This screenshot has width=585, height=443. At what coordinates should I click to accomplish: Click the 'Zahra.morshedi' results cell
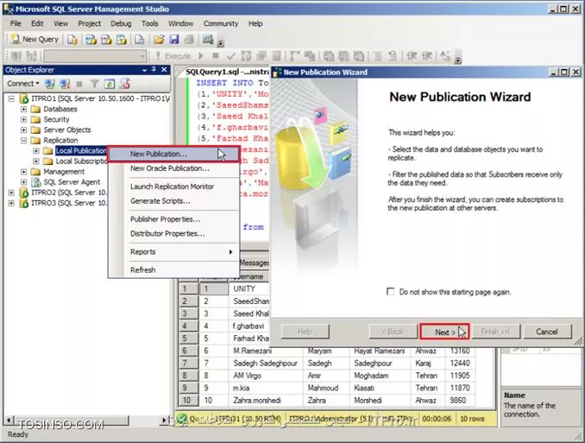[266, 401]
